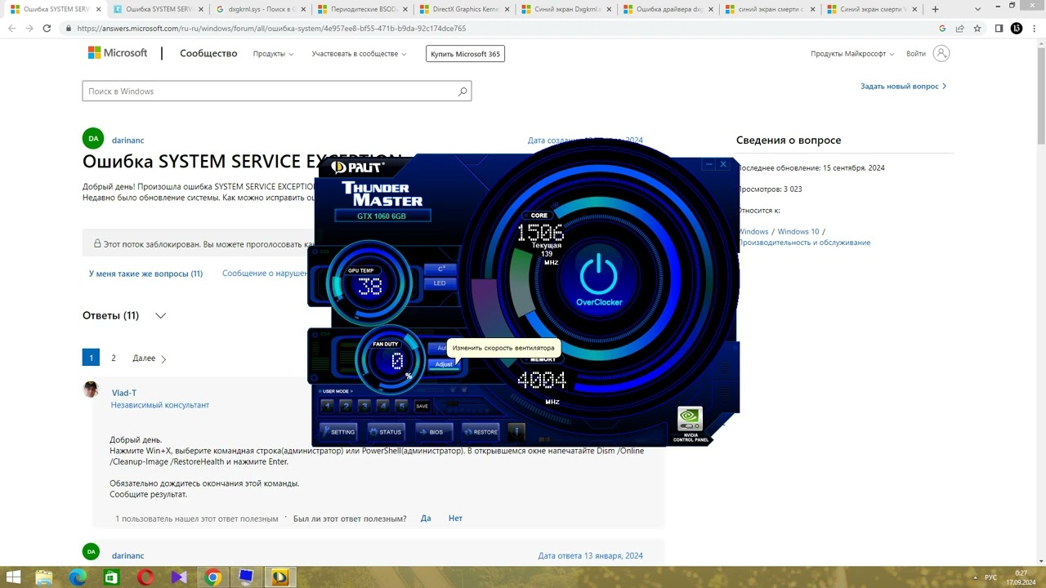This screenshot has width=1046, height=588.
Task: Click the Войти sign-in avatar icon
Action: 941,54
